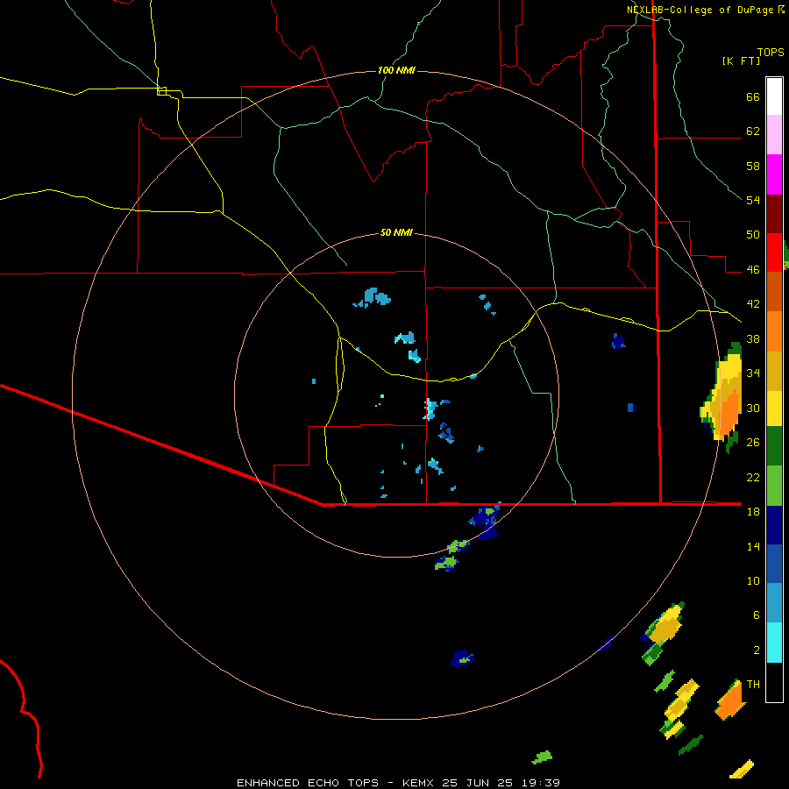Click the '[K FT]' units label

[x=741, y=60]
